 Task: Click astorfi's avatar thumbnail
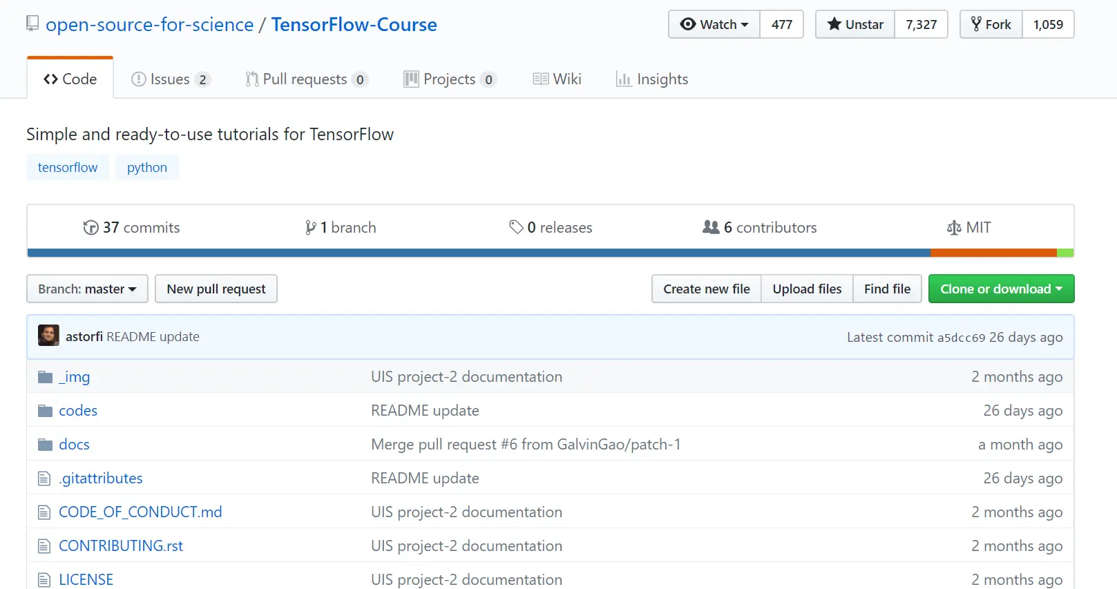point(48,336)
